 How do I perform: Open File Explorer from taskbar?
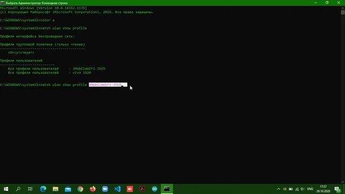point(56,189)
